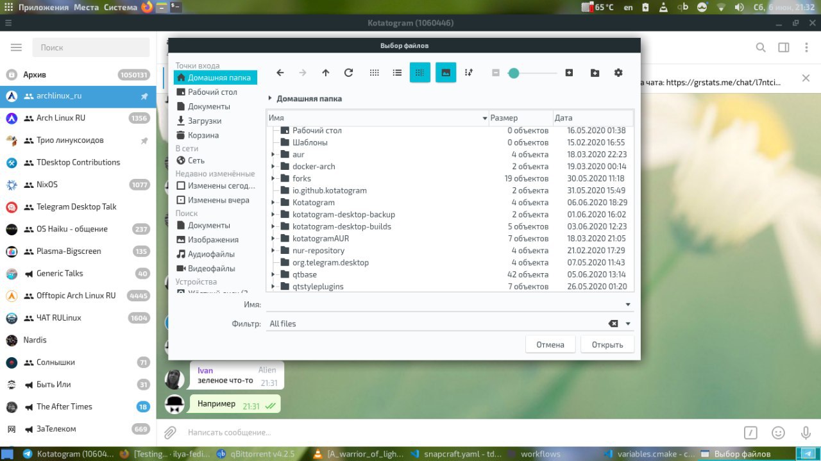This screenshot has width=821, height=461.
Task: Open the Приложения menu
Action: pyautogui.click(x=43, y=7)
